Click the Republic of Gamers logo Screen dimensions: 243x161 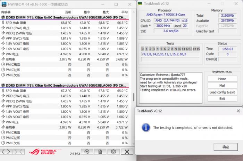(x=45, y=152)
